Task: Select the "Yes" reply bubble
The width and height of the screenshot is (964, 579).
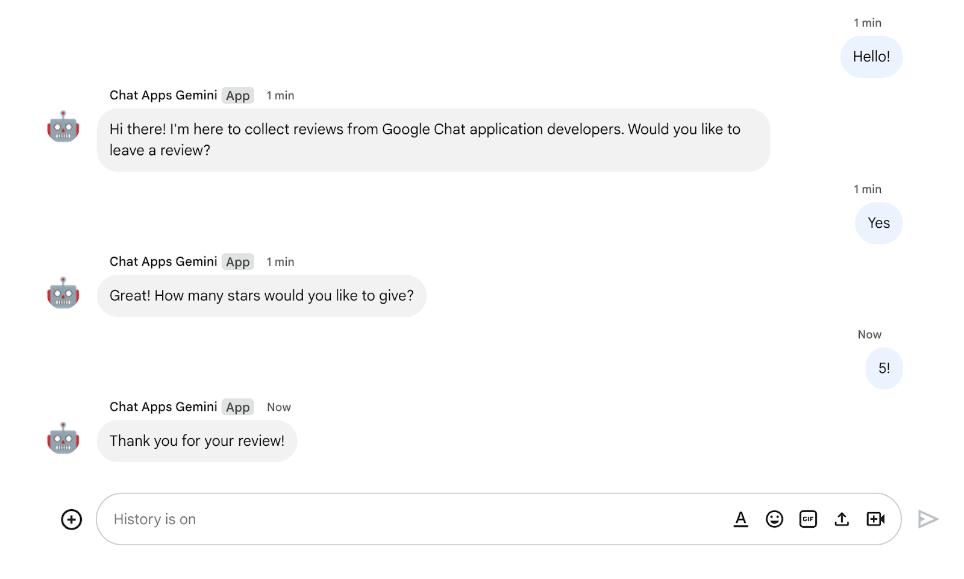Action: pyautogui.click(x=878, y=223)
